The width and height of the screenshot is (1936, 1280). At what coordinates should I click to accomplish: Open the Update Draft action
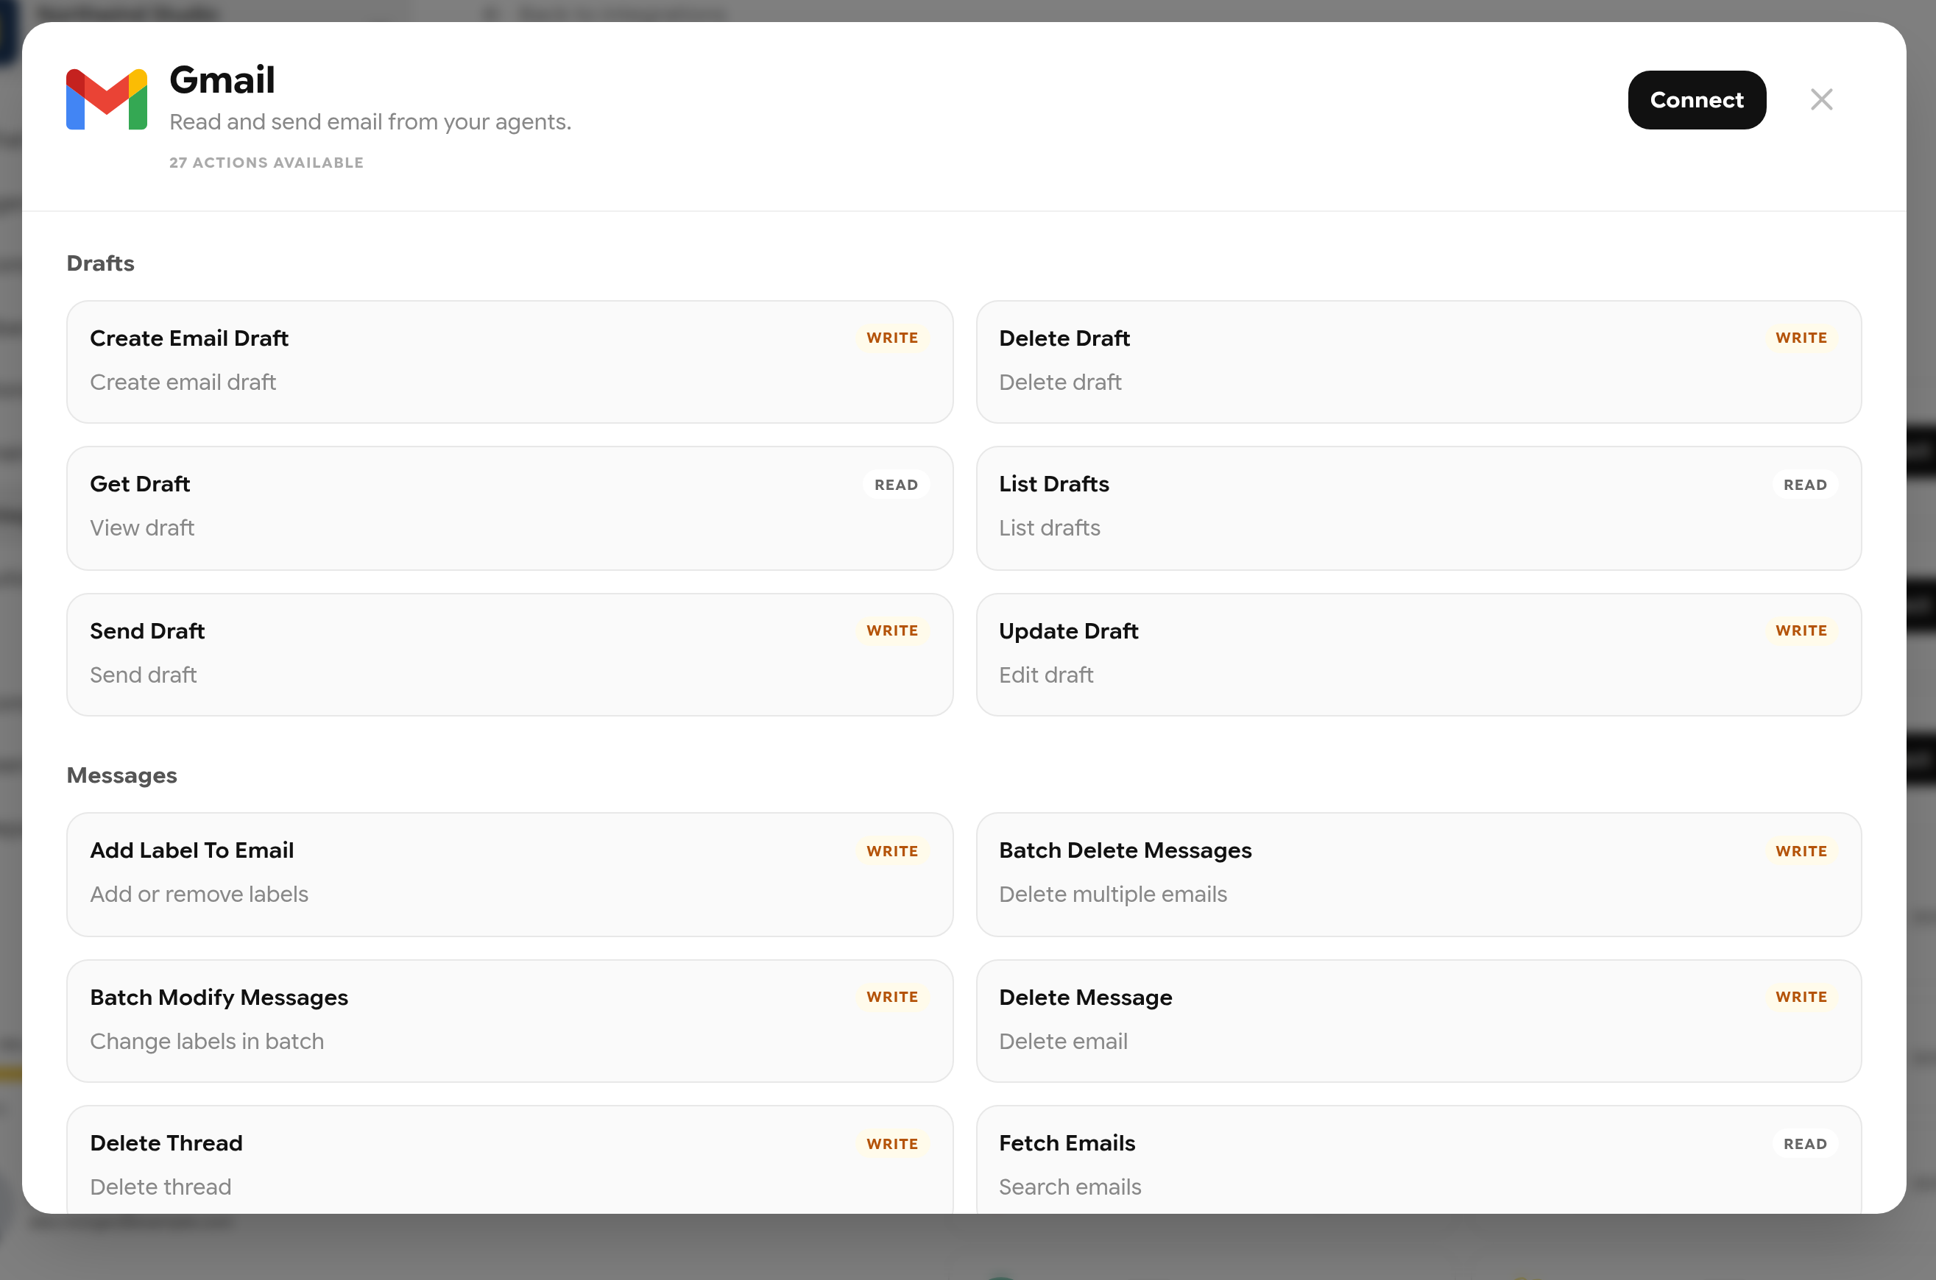(1418, 655)
